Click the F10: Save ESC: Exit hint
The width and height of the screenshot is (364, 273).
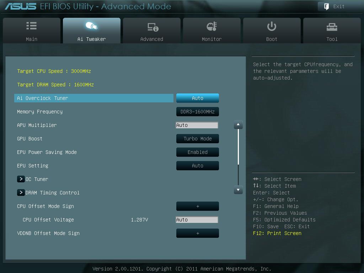pyautogui.click(x=281, y=226)
